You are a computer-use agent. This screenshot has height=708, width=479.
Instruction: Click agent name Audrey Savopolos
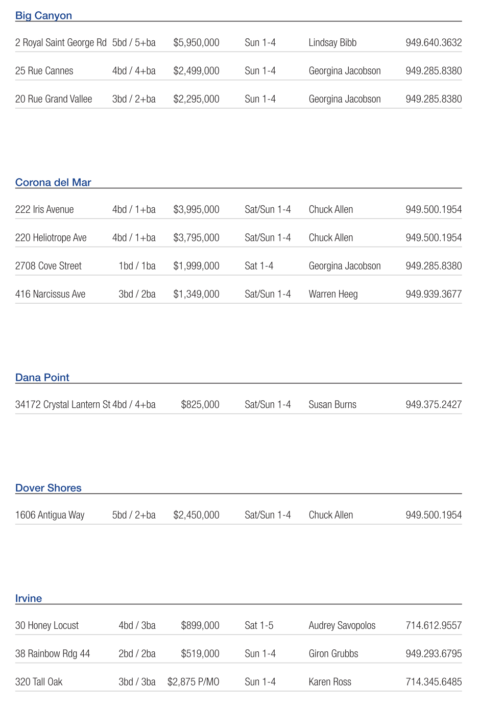tap(342, 626)
